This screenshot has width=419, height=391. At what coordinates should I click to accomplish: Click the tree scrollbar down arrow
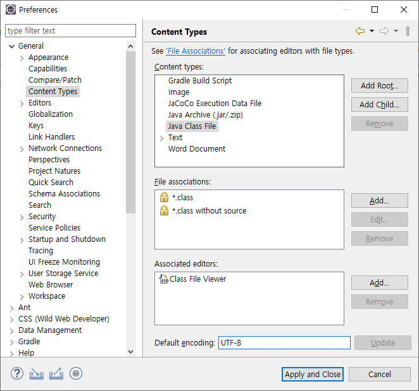(130, 352)
